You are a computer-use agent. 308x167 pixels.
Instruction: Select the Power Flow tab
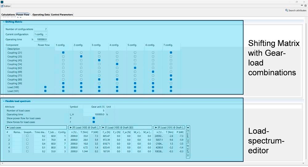(x=23, y=14)
